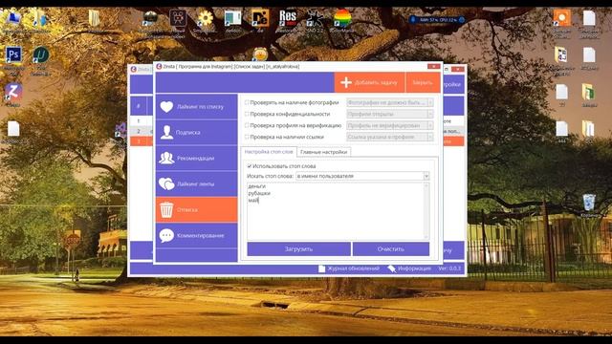Click the Добавить задачу button label
This screenshot has width=612, height=344.
(x=376, y=83)
